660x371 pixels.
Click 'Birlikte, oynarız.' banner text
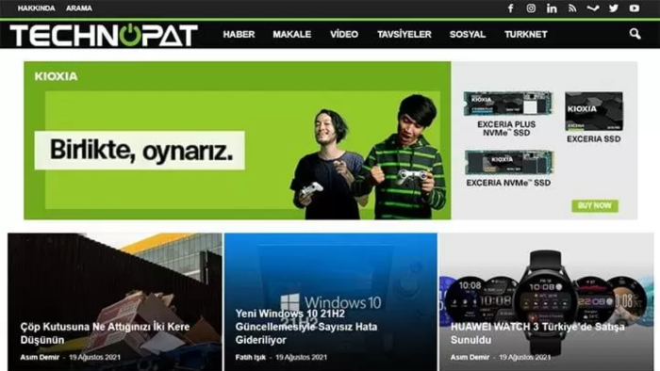point(141,151)
